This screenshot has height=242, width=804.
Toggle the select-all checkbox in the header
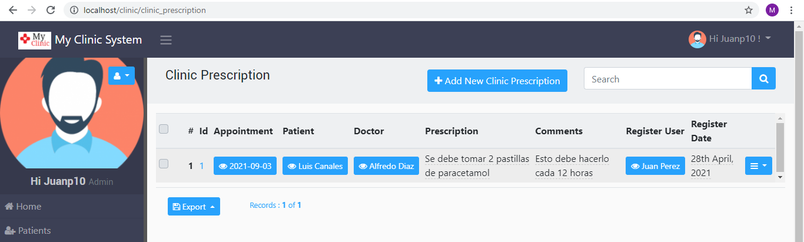[164, 130]
